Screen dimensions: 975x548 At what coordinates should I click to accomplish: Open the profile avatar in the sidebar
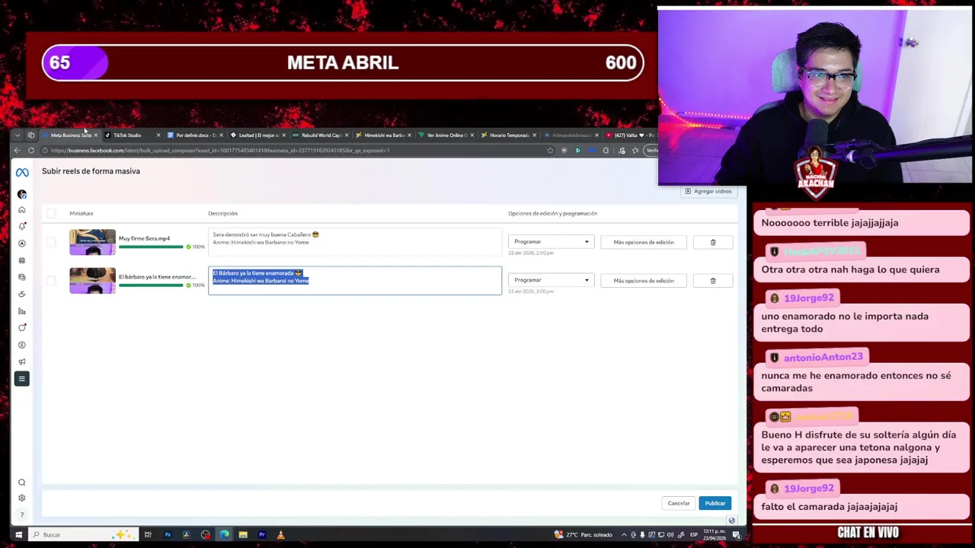tap(22, 194)
